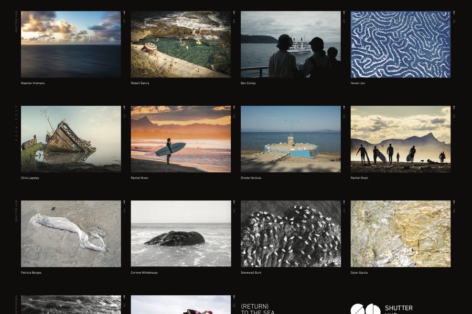Open the rock pool swimmers photo

(x=180, y=44)
